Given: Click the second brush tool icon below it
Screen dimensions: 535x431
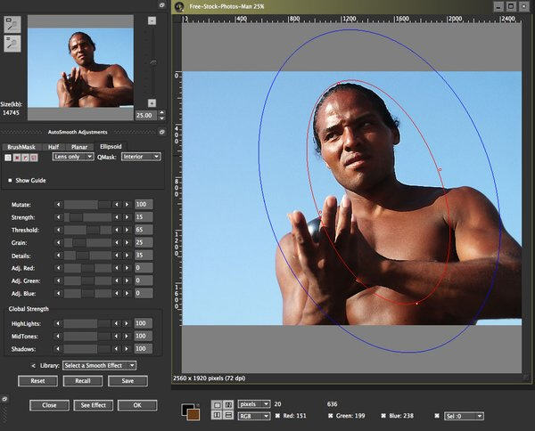Looking at the screenshot, I should coord(12,45).
